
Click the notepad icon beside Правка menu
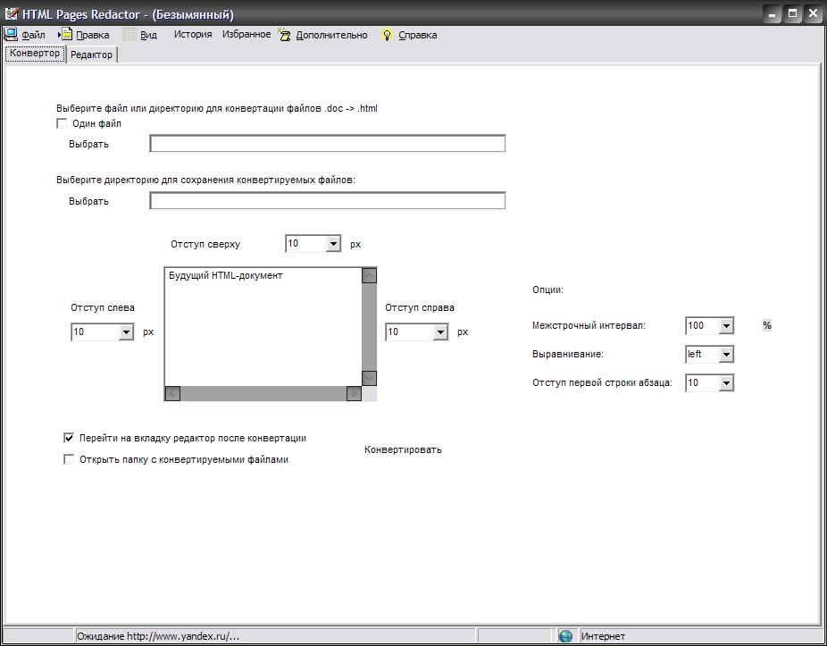click(x=65, y=34)
